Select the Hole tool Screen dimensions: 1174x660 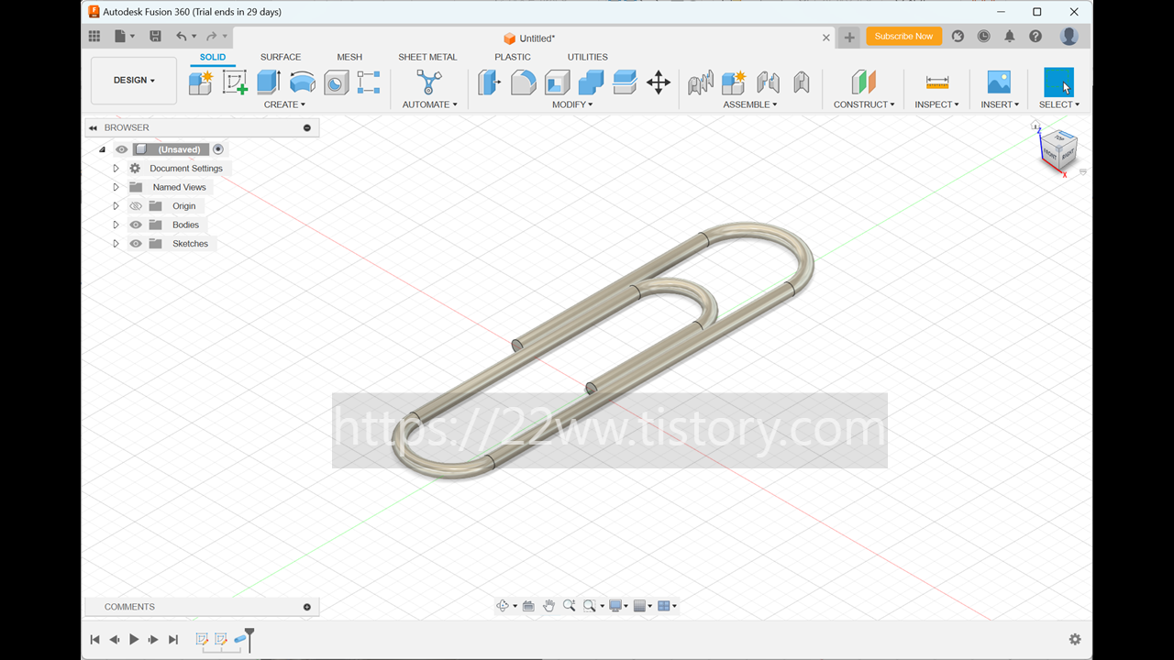337,82
